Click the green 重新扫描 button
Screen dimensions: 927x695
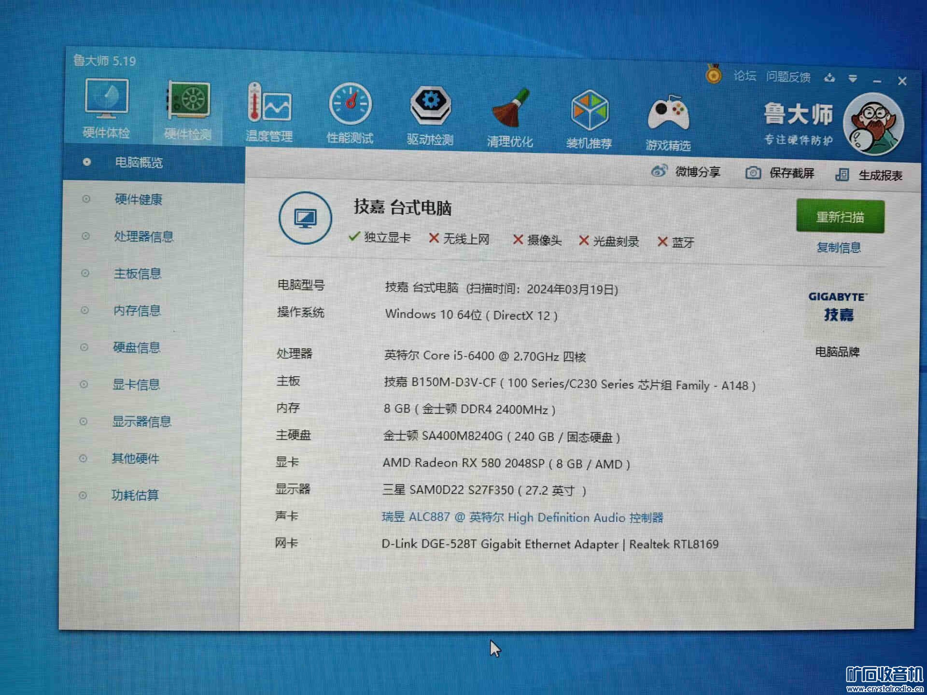[840, 217]
